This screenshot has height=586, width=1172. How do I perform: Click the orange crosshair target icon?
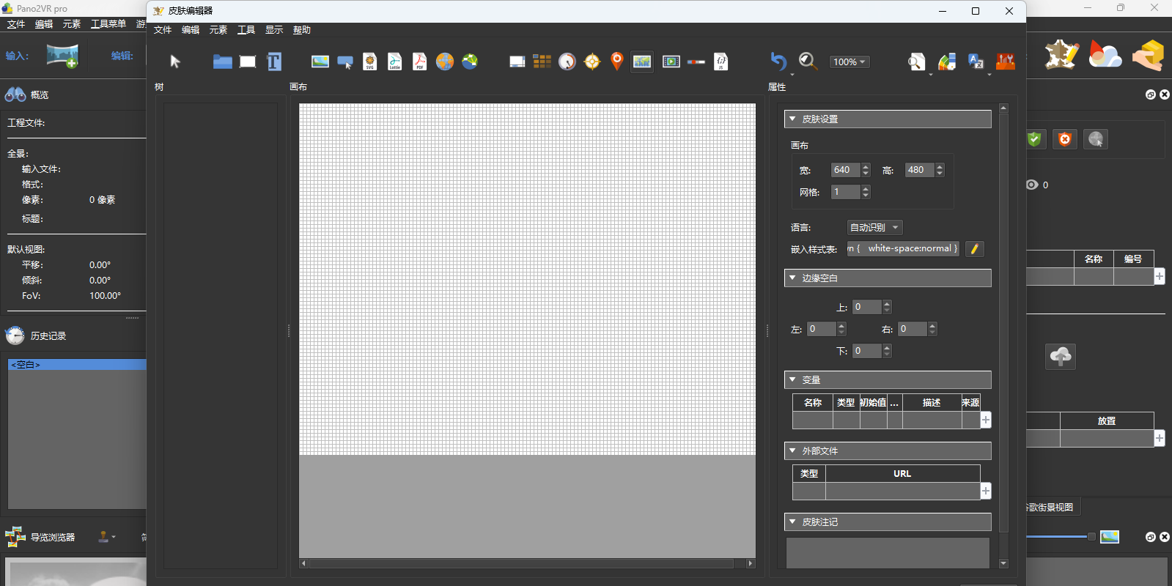[x=592, y=62]
